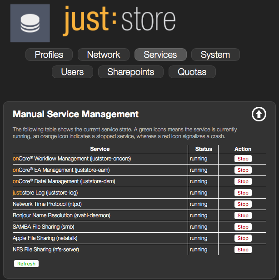Stop the onCore EA Management service
The image size is (279, 280).
click(243, 170)
